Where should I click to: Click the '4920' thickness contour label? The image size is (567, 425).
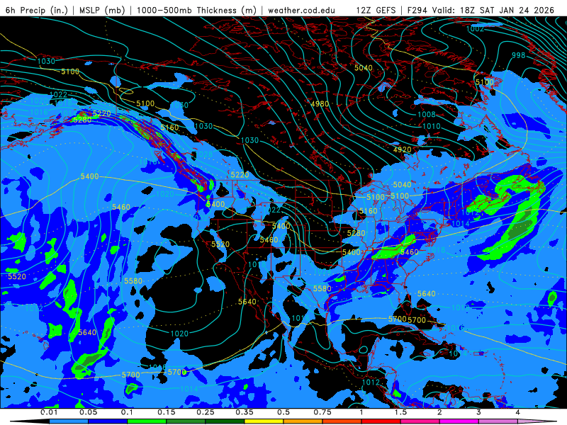pos(402,149)
